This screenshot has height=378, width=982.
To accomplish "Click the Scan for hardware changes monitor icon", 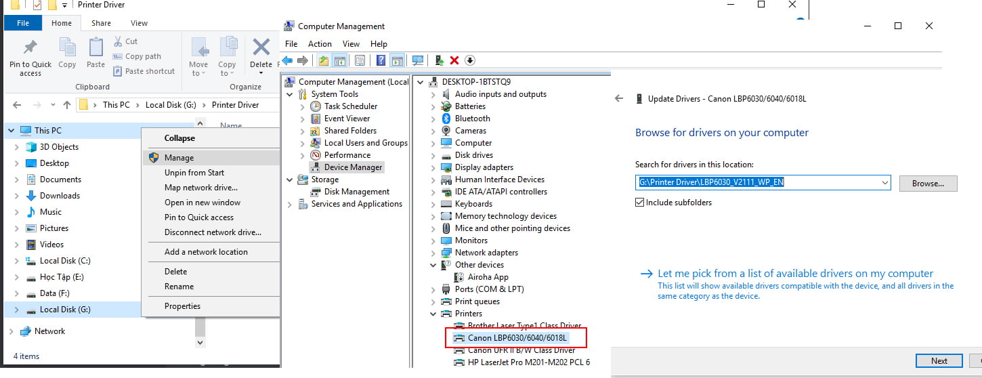I will click(x=418, y=60).
